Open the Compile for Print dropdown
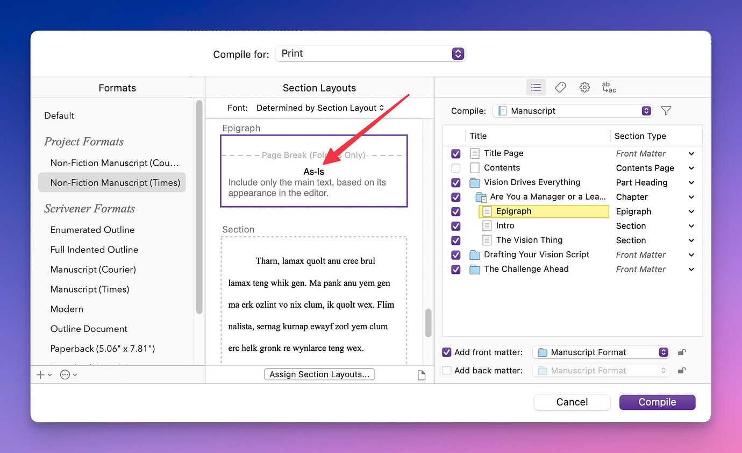The image size is (742, 453). click(x=370, y=53)
